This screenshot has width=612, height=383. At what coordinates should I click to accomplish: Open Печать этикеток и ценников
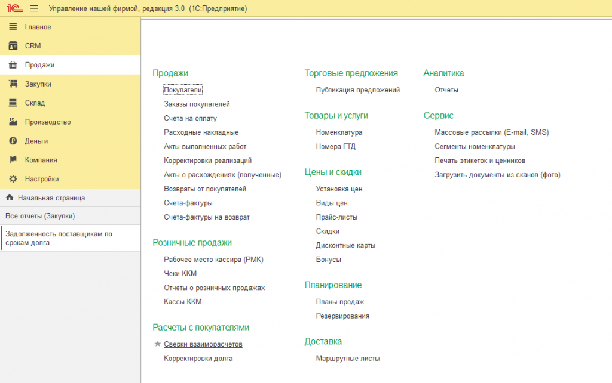(480, 160)
